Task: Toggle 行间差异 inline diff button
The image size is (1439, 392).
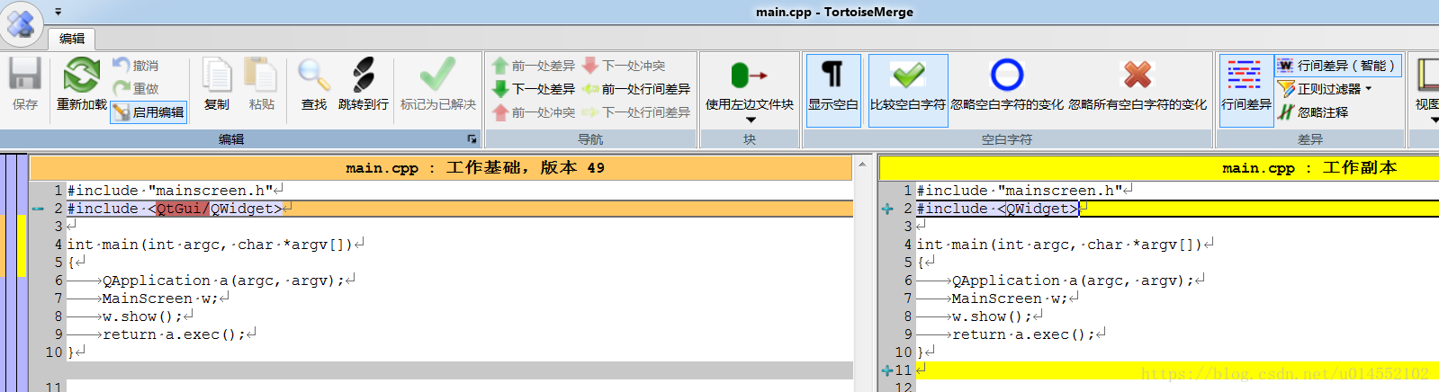Action: click(1246, 90)
